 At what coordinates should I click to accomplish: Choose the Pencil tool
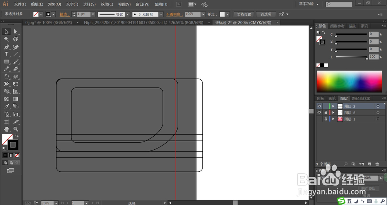pos(7,69)
